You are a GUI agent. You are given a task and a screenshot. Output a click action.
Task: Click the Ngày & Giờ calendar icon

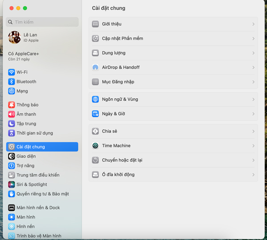click(95, 114)
